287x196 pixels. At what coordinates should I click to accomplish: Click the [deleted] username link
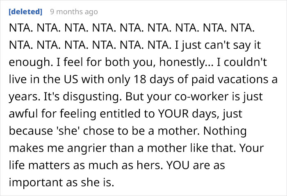(x=25, y=12)
